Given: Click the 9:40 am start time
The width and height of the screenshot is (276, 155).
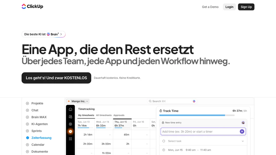Looking at the screenshot, I should pyautogui.click(x=191, y=150).
